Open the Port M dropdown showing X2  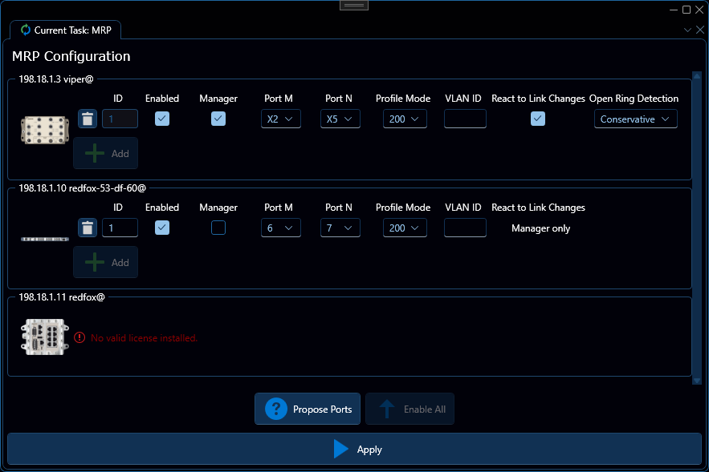tap(280, 118)
